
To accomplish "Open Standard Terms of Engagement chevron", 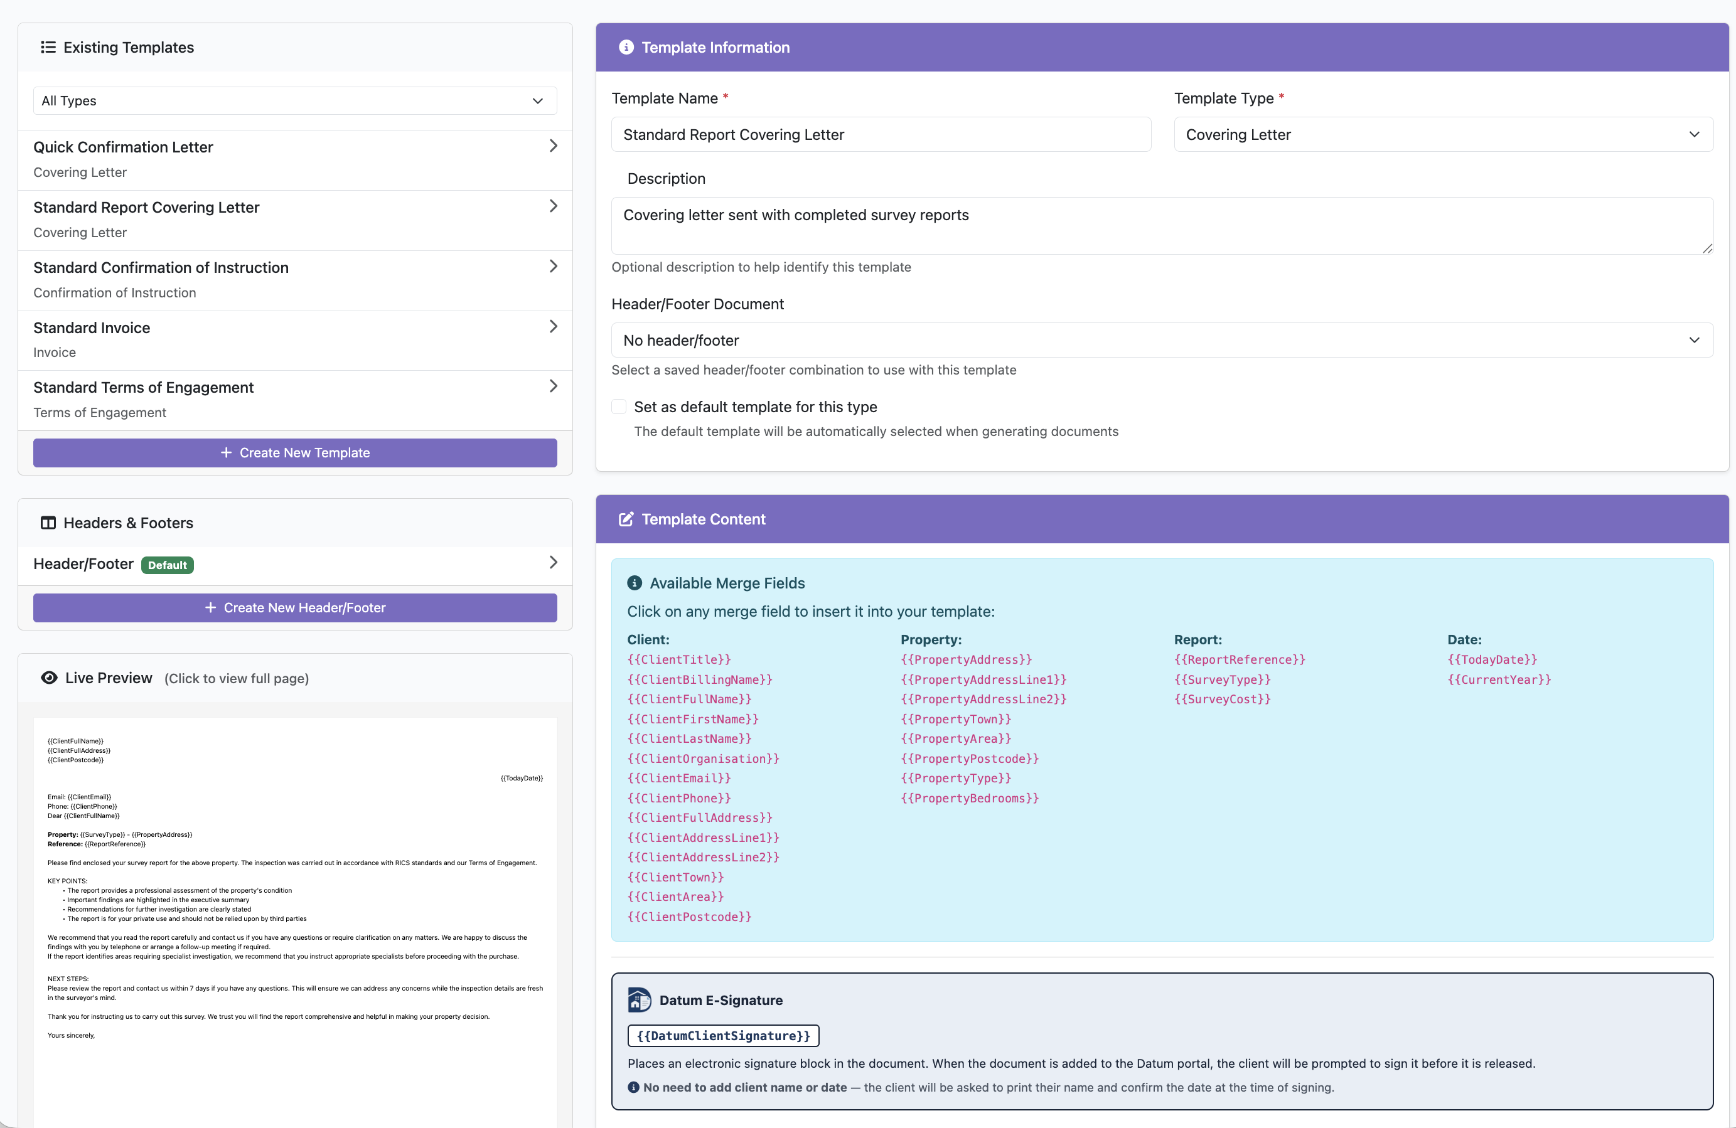I will pyautogui.click(x=553, y=386).
